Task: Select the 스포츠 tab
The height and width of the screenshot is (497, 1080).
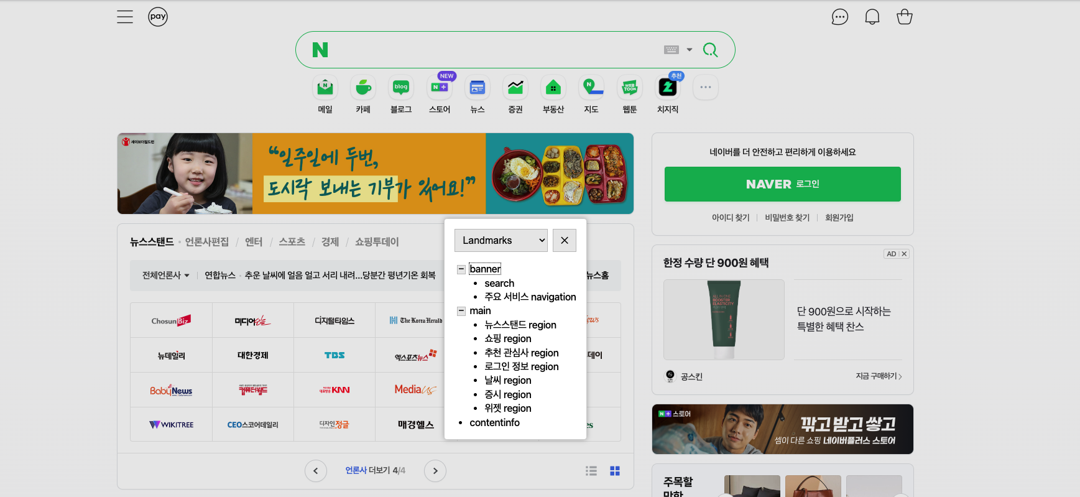Action: pos(292,242)
